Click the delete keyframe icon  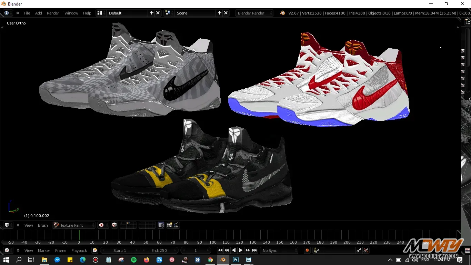coord(366,251)
